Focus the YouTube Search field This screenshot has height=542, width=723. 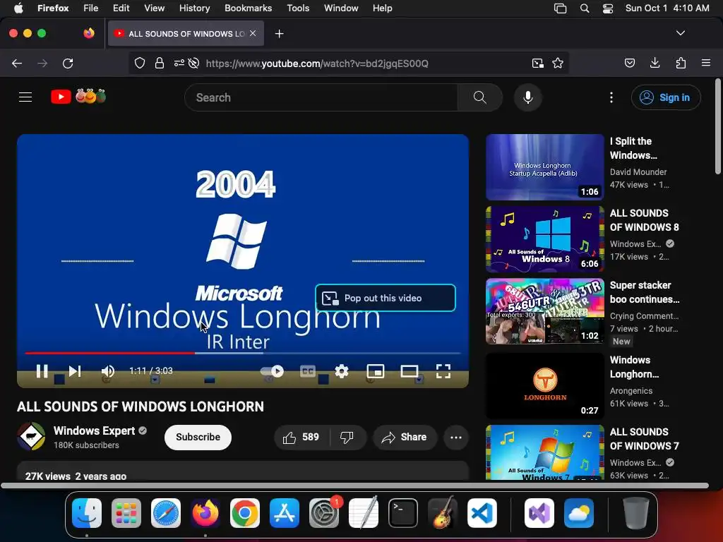(321, 97)
